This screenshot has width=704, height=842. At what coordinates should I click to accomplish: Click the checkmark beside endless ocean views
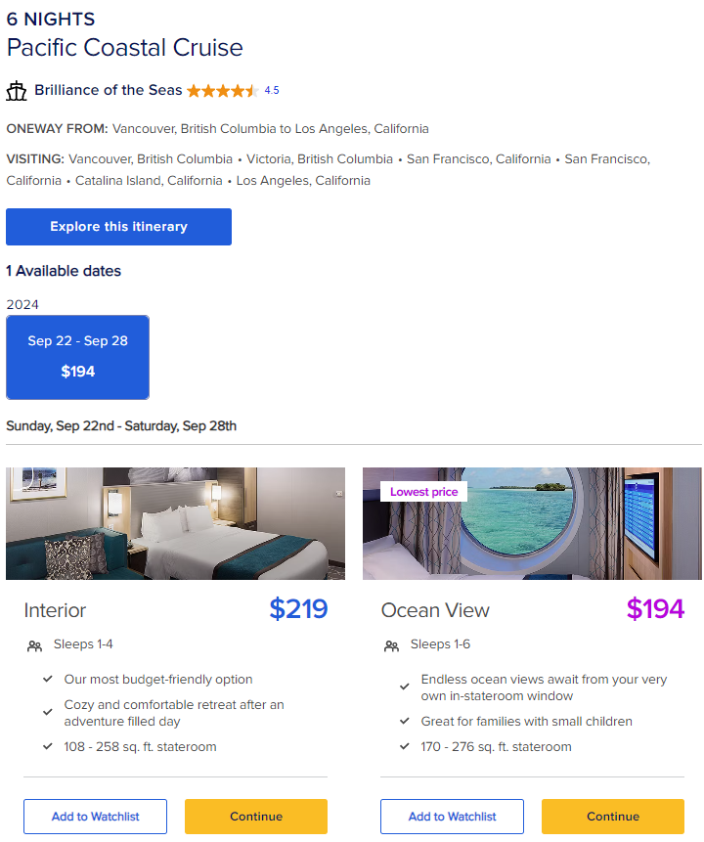pyautogui.click(x=405, y=687)
